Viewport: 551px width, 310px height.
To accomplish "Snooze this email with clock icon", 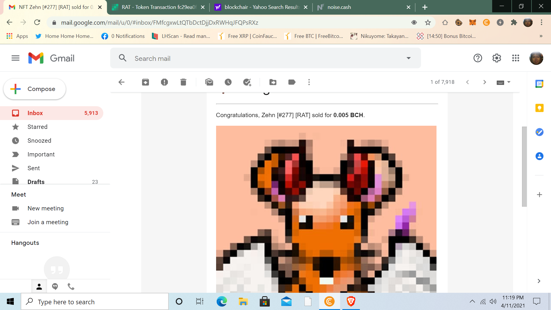I will coord(228,82).
